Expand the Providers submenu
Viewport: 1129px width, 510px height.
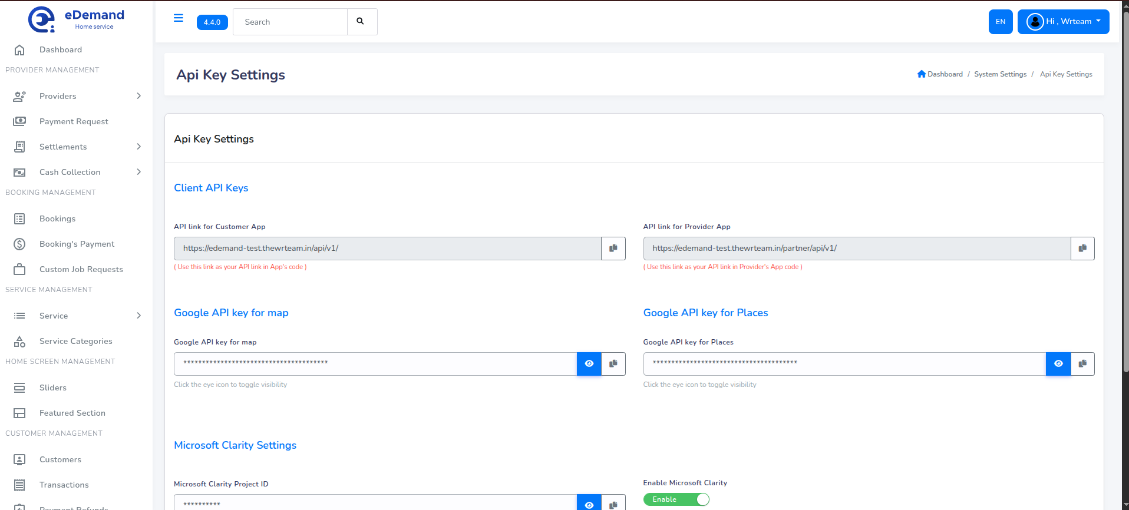click(x=138, y=96)
